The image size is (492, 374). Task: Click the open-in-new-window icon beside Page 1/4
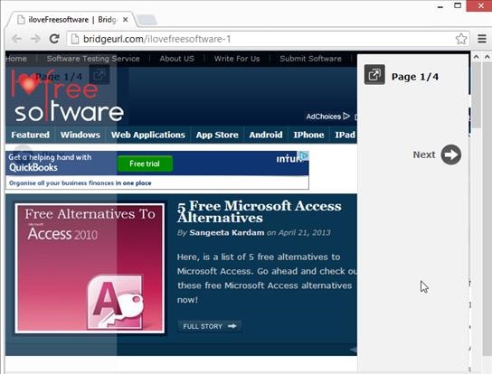coord(374,75)
